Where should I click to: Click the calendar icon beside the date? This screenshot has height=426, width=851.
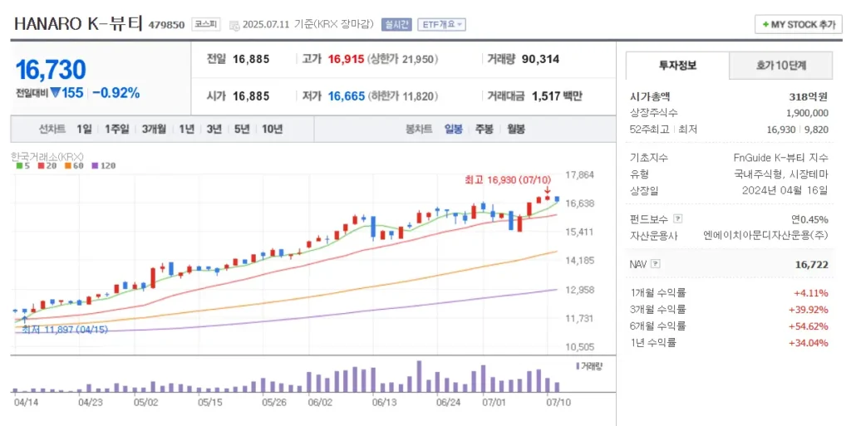(234, 25)
